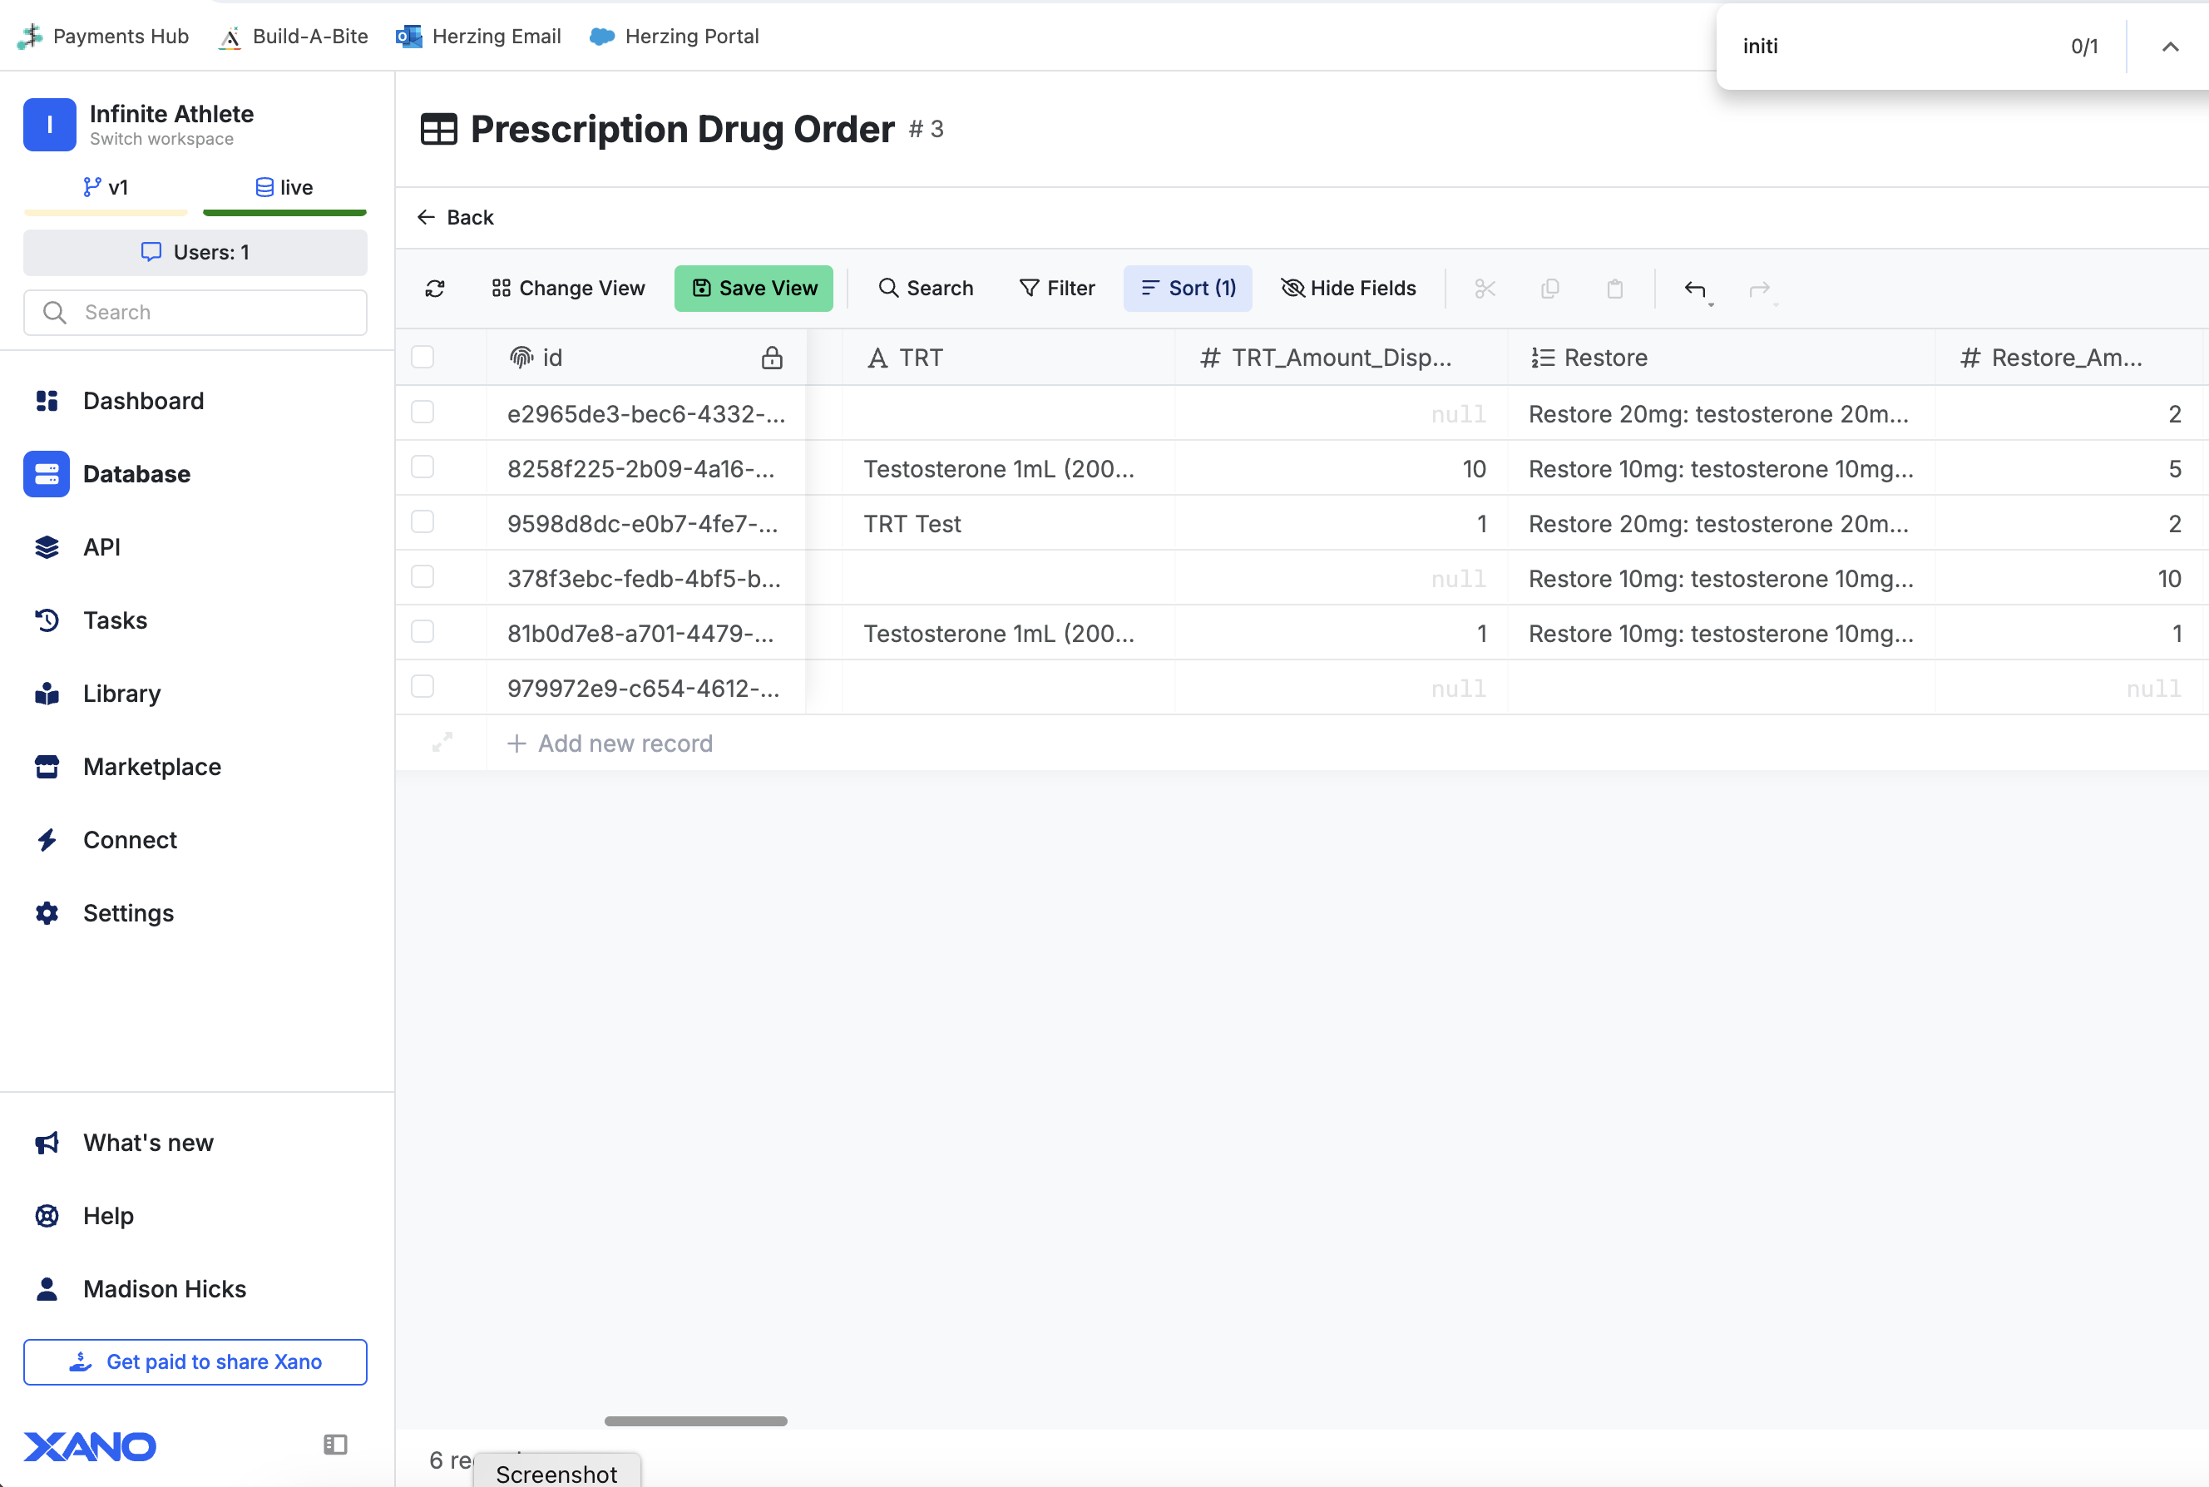The width and height of the screenshot is (2209, 1487).
Task: Click the refresh table icon
Action: pyautogui.click(x=435, y=289)
